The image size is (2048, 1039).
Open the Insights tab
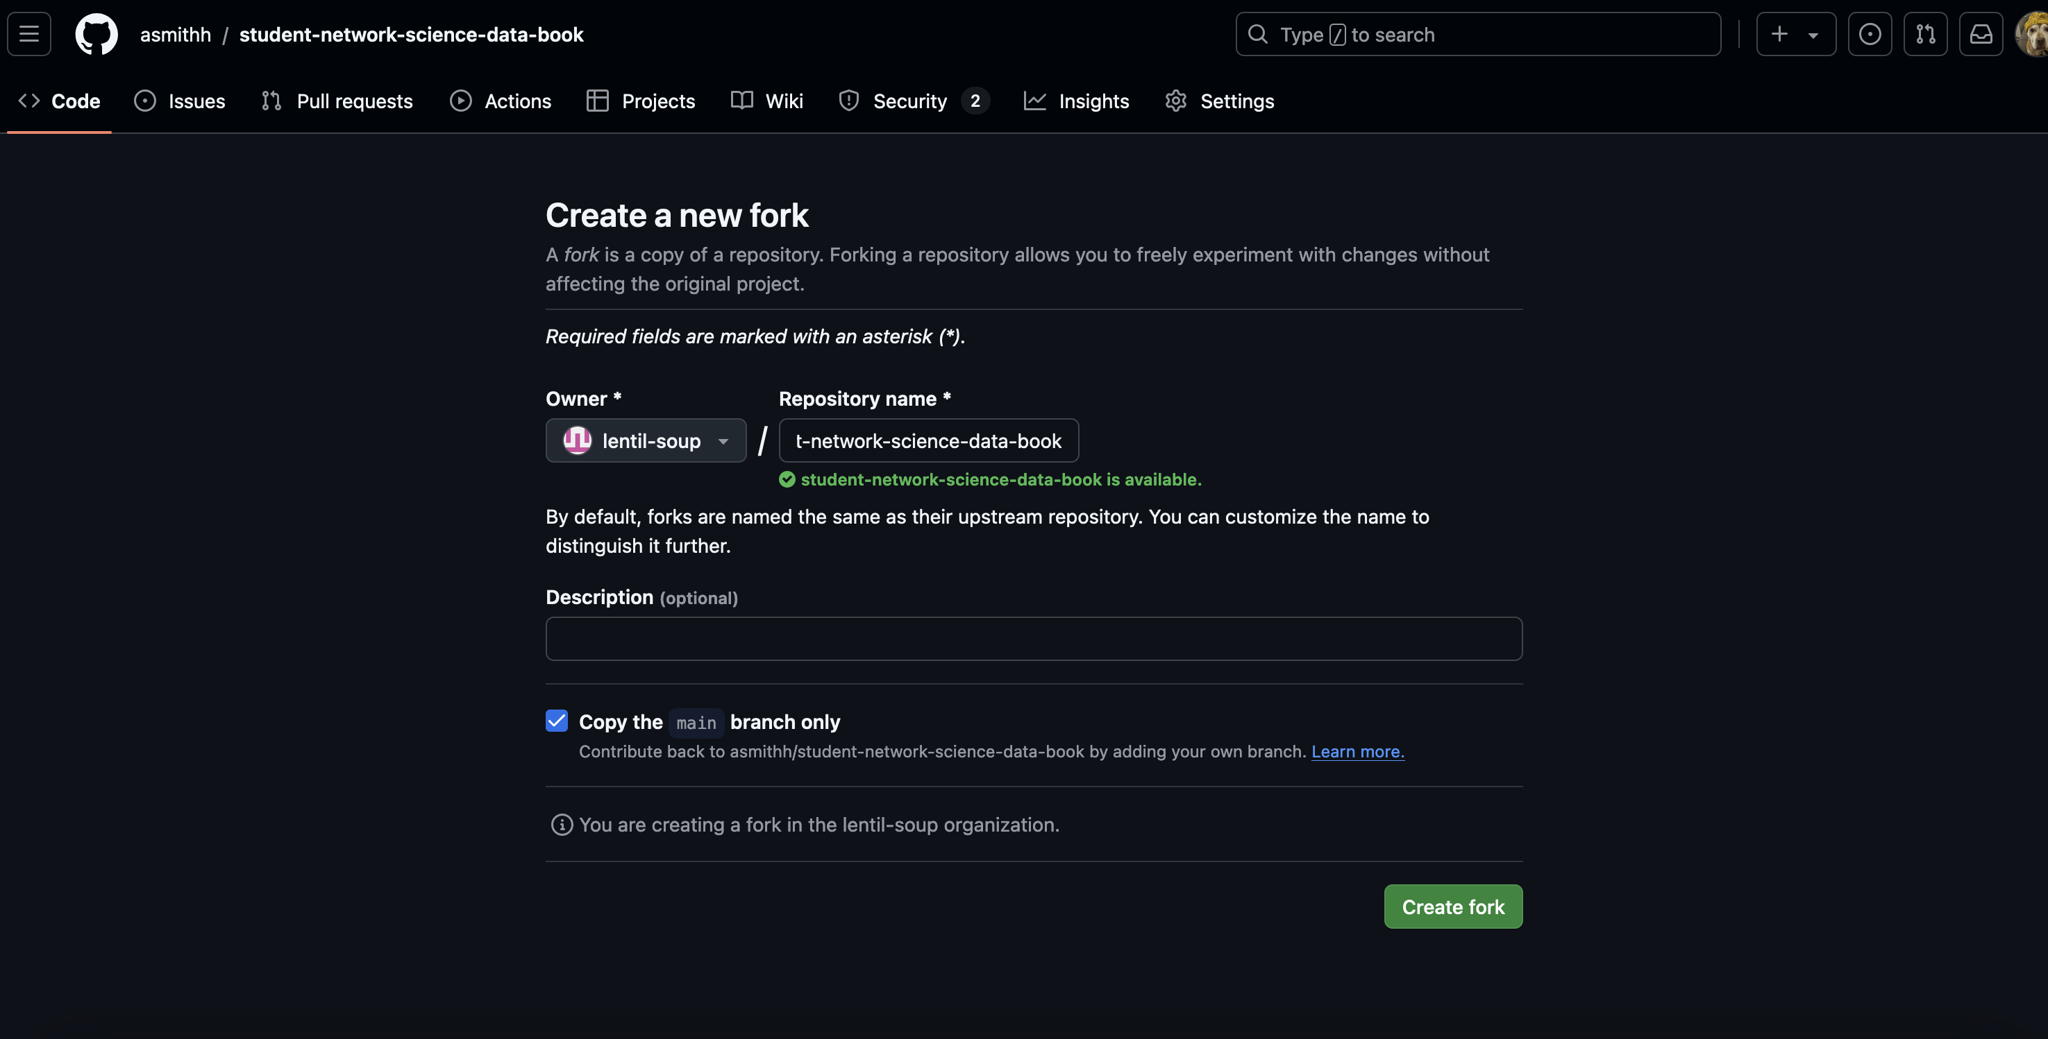pyautogui.click(x=1077, y=101)
